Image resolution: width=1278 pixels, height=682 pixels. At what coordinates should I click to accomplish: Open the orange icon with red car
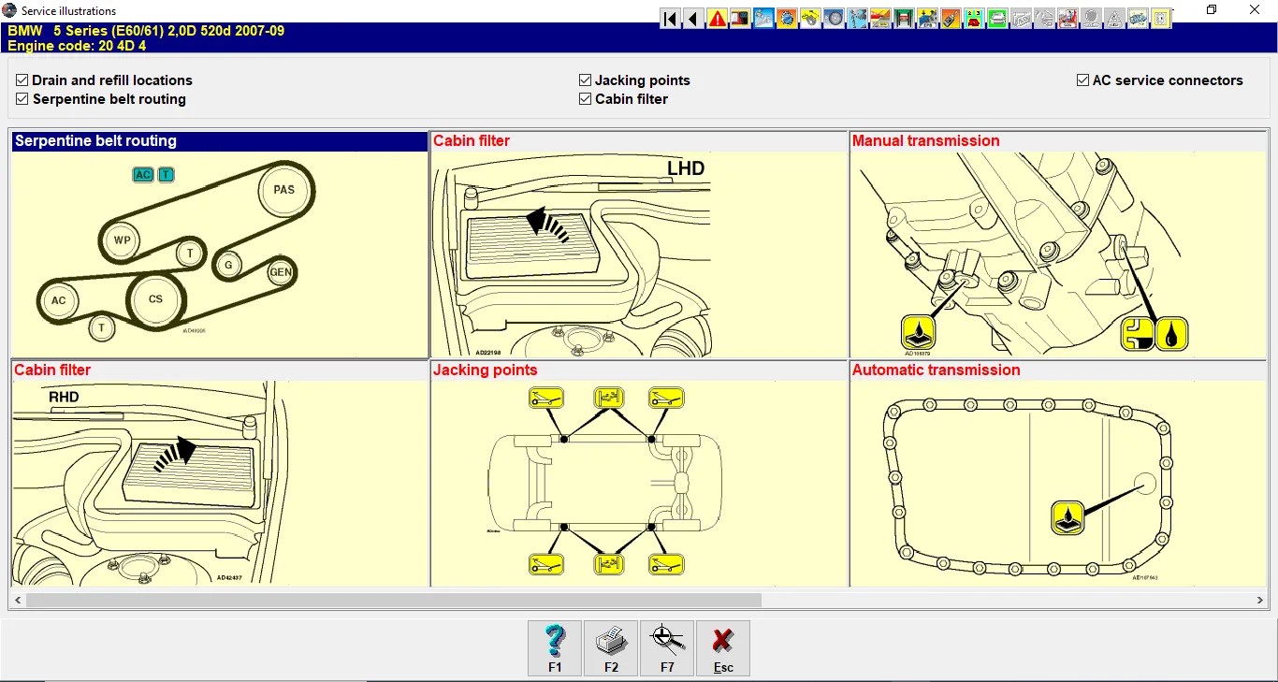click(x=880, y=18)
